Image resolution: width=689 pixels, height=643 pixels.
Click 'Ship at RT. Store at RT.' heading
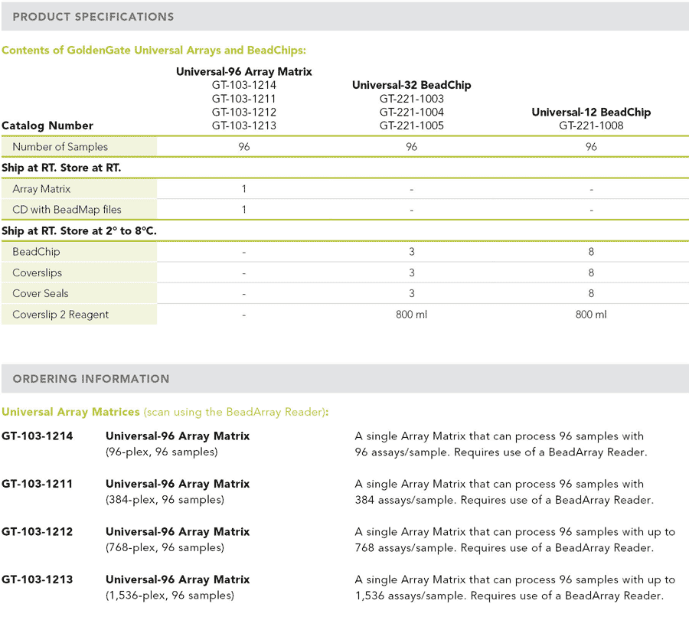tap(61, 168)
